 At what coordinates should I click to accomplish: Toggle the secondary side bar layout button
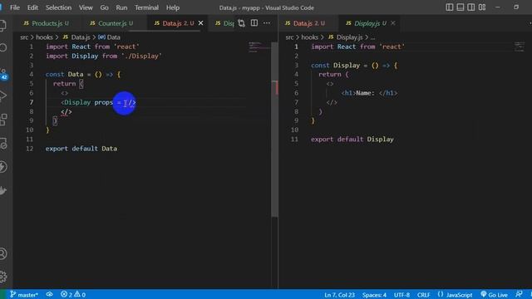tap(471, 7)
